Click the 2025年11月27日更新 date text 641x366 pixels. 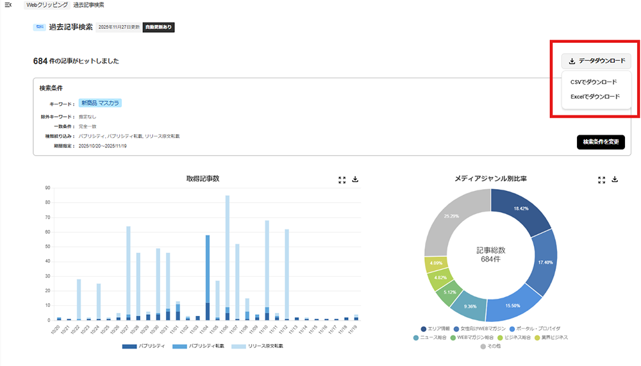[119, 28]
